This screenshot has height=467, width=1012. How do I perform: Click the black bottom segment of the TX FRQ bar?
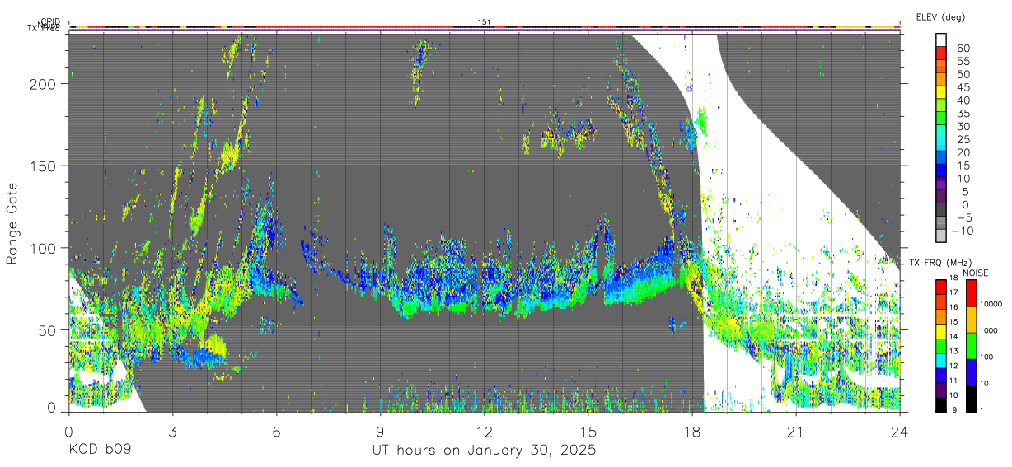pos(941,404)
